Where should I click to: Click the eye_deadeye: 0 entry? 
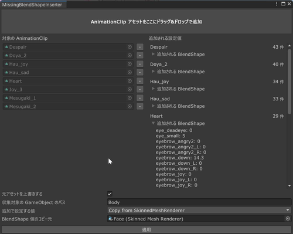tap(174, 130)
